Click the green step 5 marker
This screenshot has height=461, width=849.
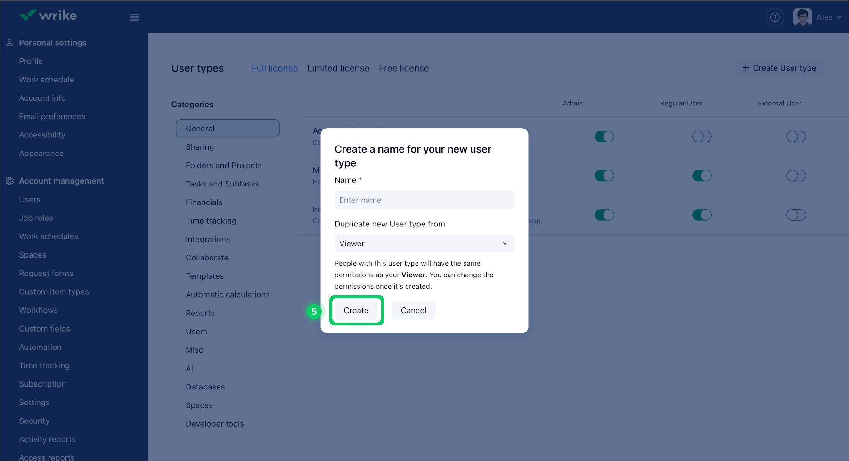click(x=314, y=312)
